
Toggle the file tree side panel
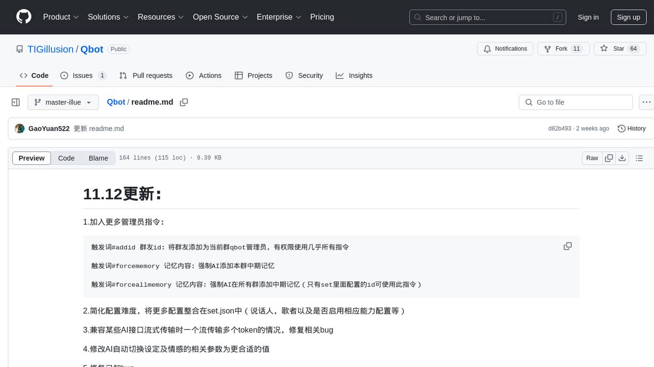pos(16,102)
